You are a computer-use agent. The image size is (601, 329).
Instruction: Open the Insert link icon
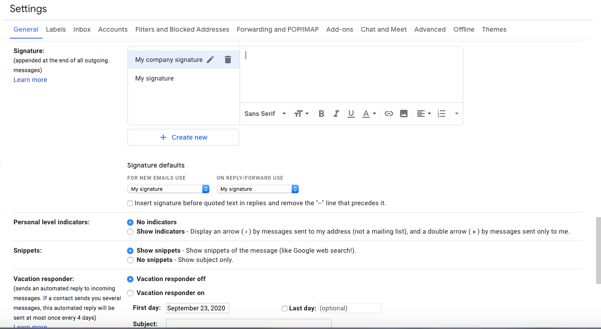pos(388,113)
